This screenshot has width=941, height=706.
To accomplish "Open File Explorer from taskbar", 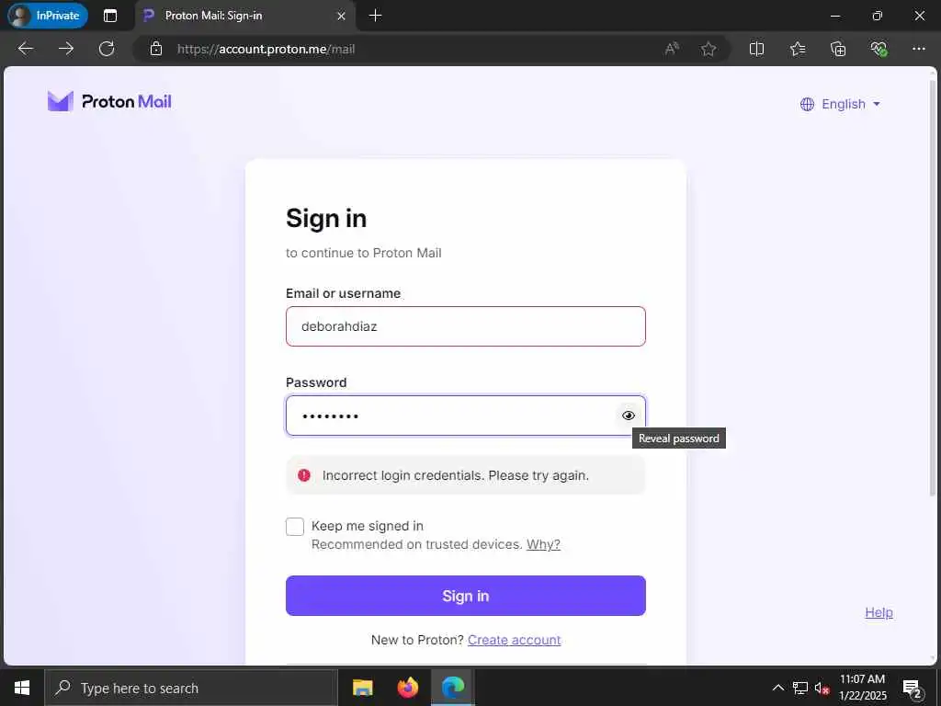I will tap(362, 688).
